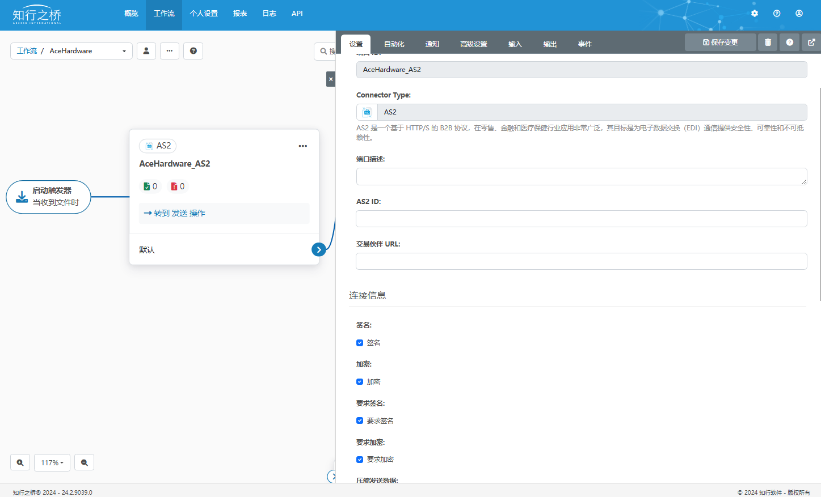
Task: Click the start trigger download icon
Action: (x=22, y=197)
